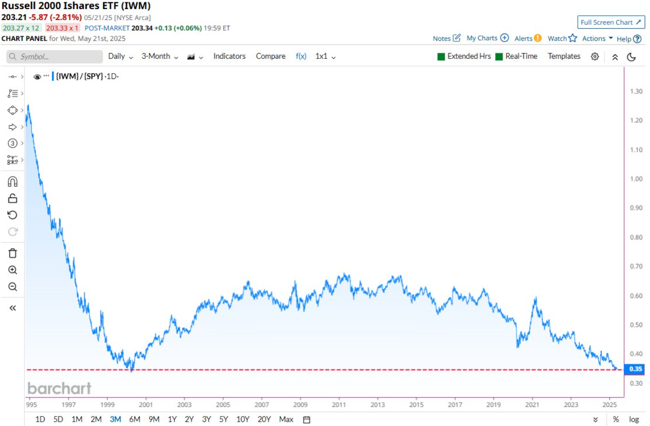This screenshot has height=426, width=650.
Task: Select the shapes drawing tool
Action: pyautogui.click(x=12, y=110)
